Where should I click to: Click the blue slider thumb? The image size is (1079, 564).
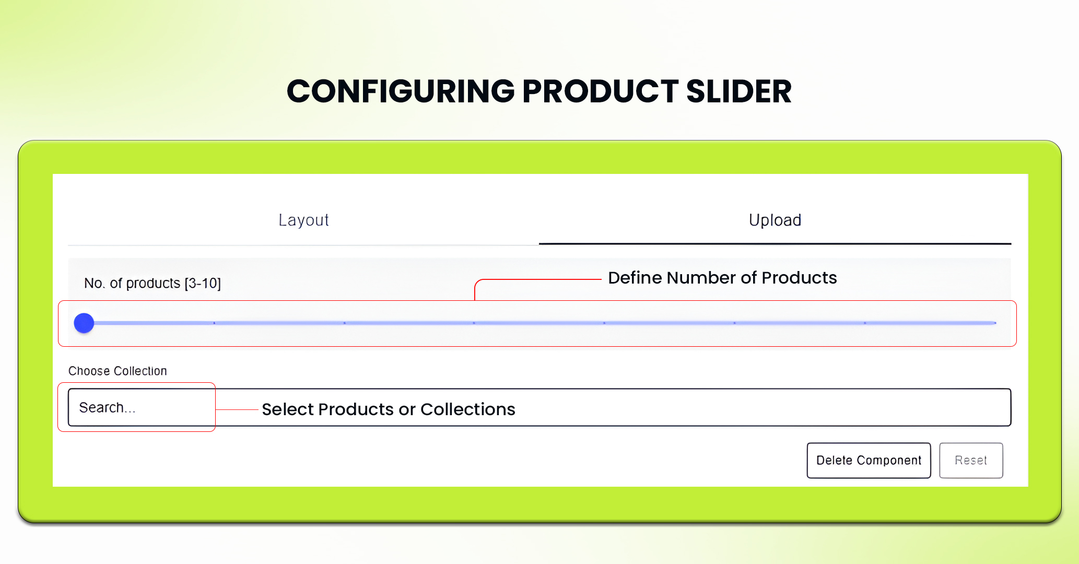(x=84, y=323)
